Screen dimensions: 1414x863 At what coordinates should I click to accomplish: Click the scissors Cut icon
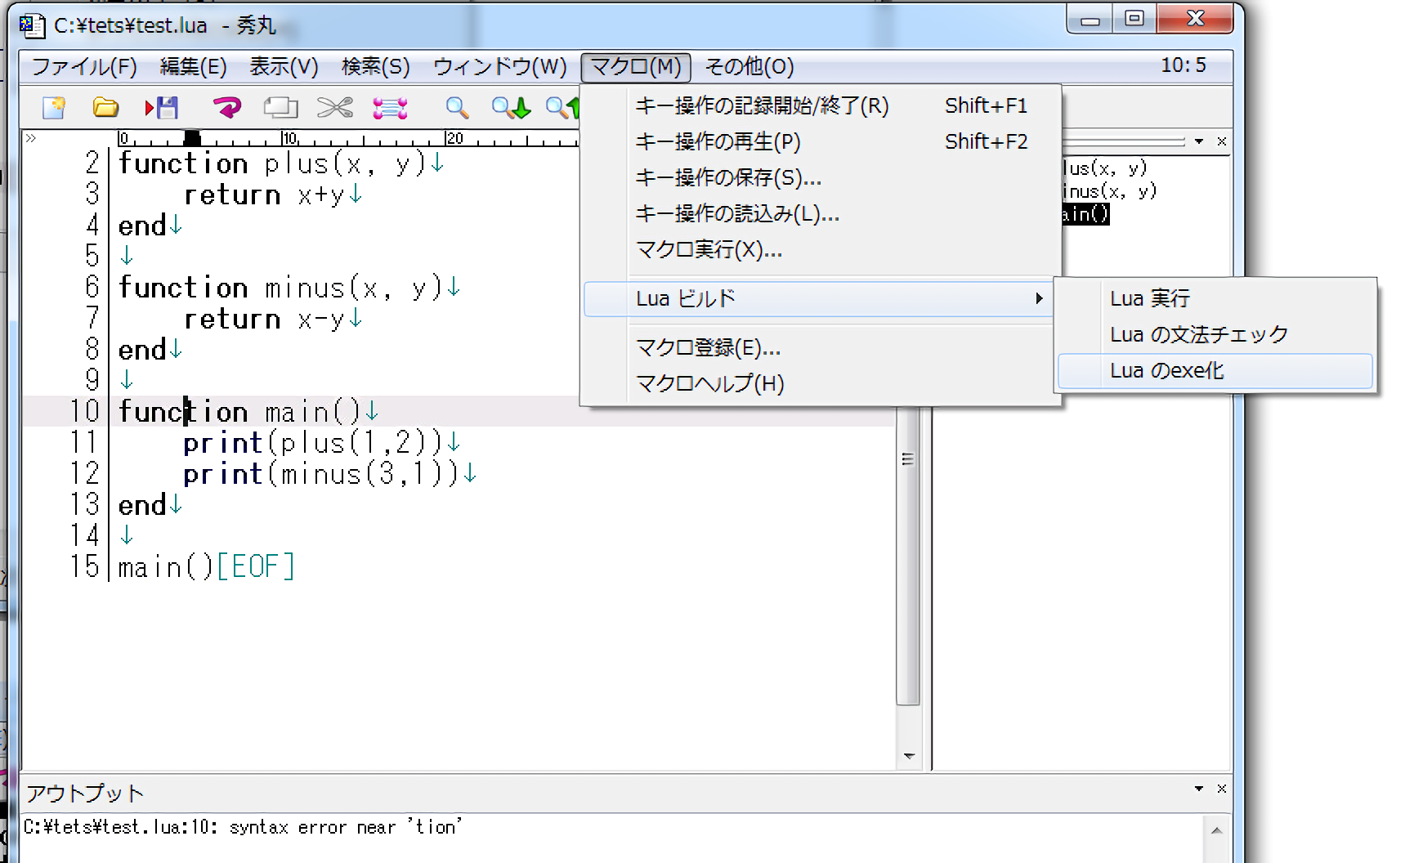(x=335, y=107)
